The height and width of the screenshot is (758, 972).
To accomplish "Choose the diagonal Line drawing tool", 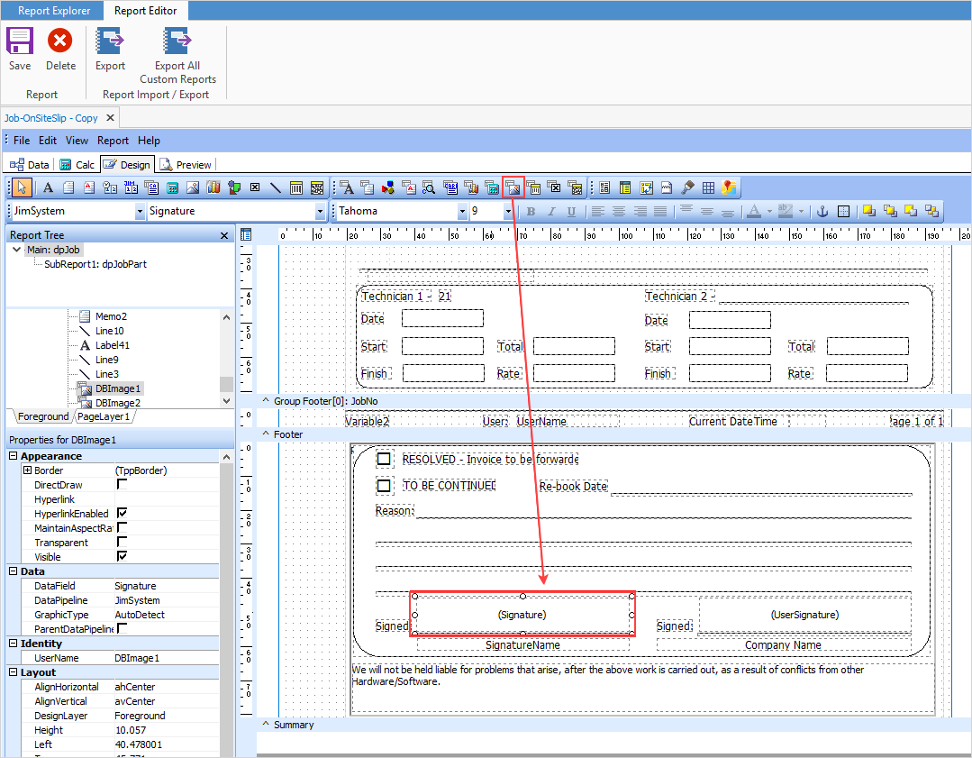I will pos(276,187).
